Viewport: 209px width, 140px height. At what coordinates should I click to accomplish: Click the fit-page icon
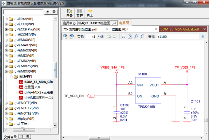130,36
